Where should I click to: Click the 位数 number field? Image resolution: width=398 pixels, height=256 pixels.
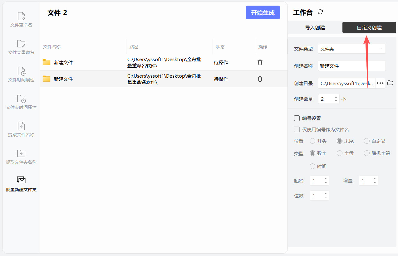[319, 196]
